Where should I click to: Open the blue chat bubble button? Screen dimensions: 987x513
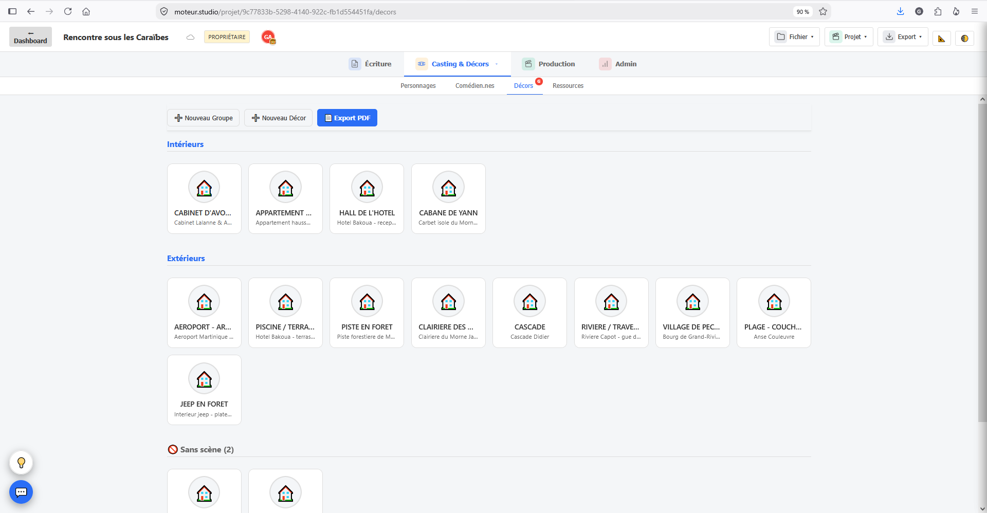[21, 492]
